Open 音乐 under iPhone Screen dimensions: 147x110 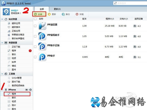point(14,98)
